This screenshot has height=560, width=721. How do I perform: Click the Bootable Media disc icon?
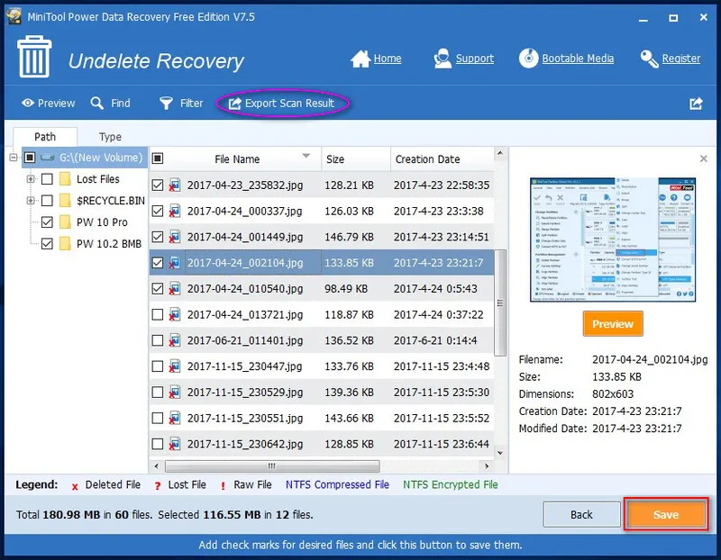528,59
